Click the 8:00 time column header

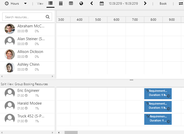pos(153,19)
